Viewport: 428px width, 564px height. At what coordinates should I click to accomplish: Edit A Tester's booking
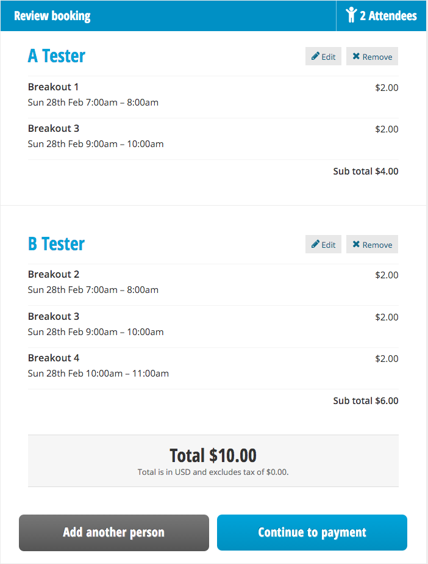click(323, 56)
